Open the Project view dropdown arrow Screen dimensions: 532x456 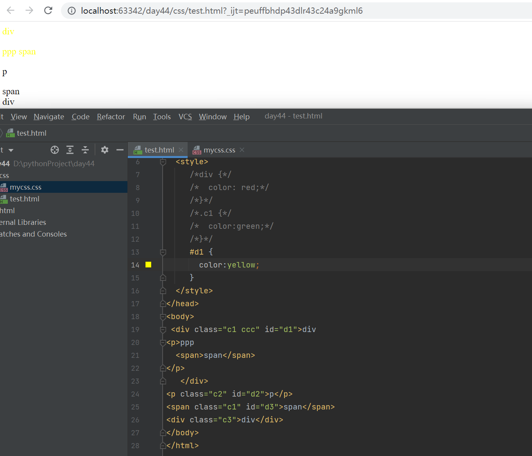11,150
